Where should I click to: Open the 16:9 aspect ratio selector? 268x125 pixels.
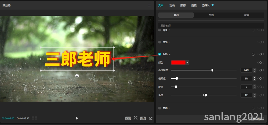(143, 118)
